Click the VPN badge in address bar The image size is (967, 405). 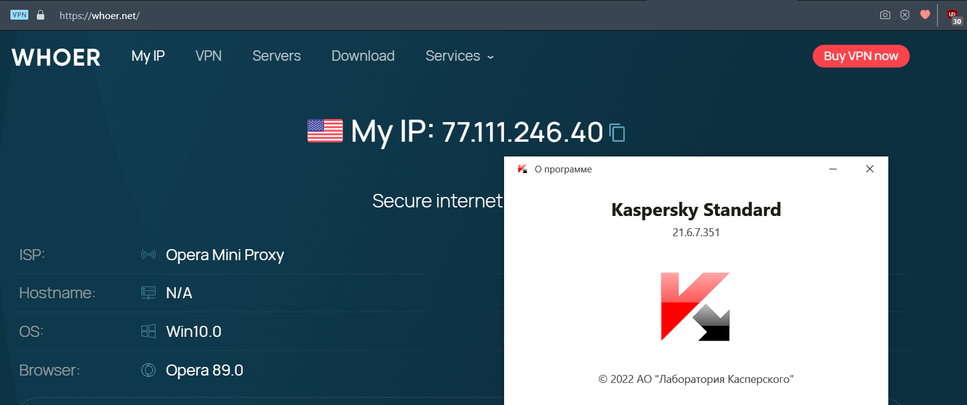point(20,15)
